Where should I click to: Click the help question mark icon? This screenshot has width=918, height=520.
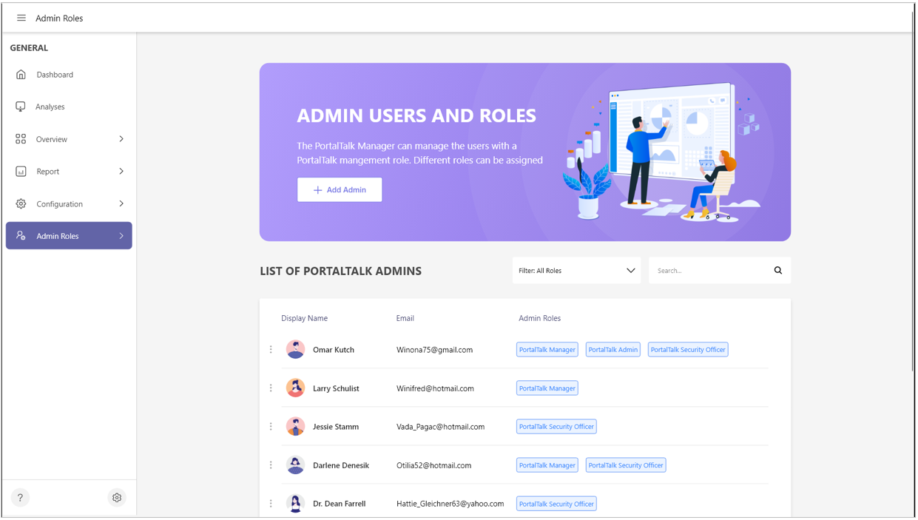20,498
